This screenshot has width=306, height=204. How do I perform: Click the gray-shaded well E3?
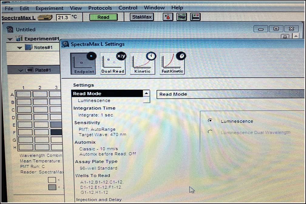pyautogui.click(x=56, y=125)
